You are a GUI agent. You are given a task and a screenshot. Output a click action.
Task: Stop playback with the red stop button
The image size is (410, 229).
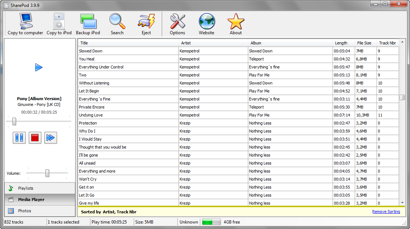tap(35, 138)
